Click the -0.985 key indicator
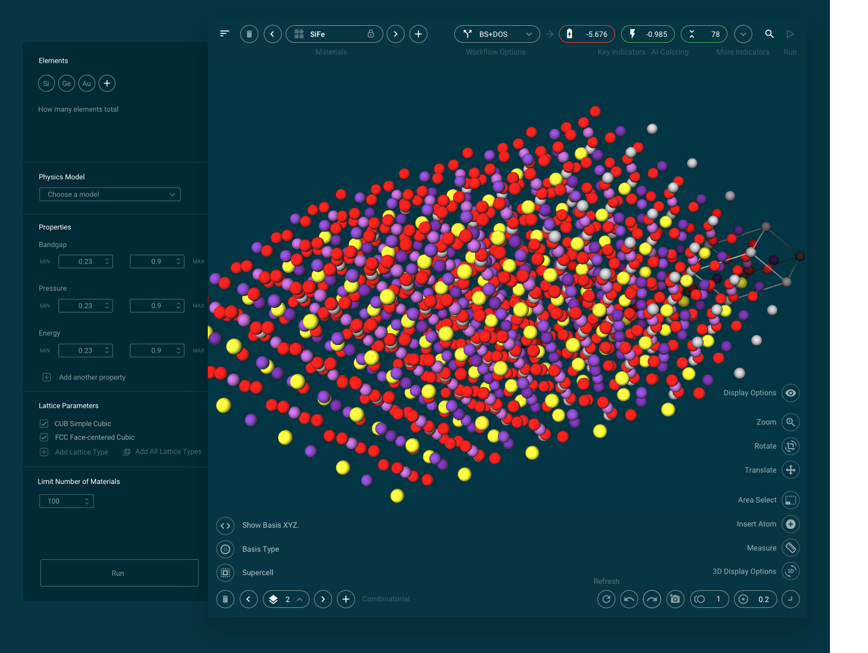868x653 pixels. point(648,34)
